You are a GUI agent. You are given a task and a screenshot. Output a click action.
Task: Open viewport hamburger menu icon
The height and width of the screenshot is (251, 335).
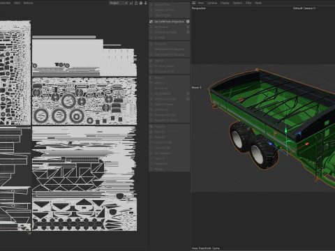pyautogui.click(x=193, y=3)
